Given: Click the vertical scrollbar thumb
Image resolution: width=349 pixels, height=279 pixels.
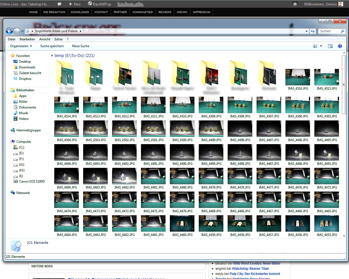Looking at the screenshot, I should point(344,85).
